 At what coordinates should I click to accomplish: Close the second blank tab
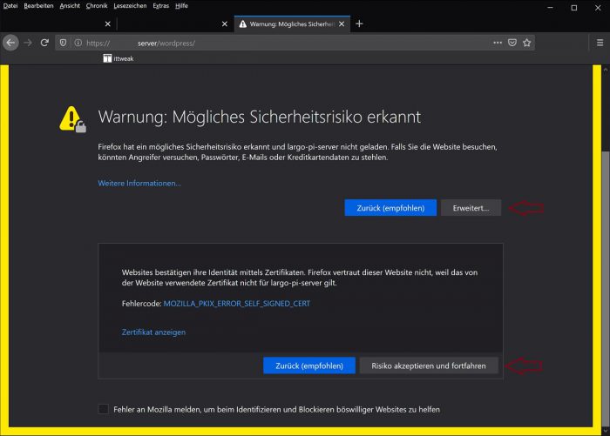pyautogui.click(x=225, y=23)
